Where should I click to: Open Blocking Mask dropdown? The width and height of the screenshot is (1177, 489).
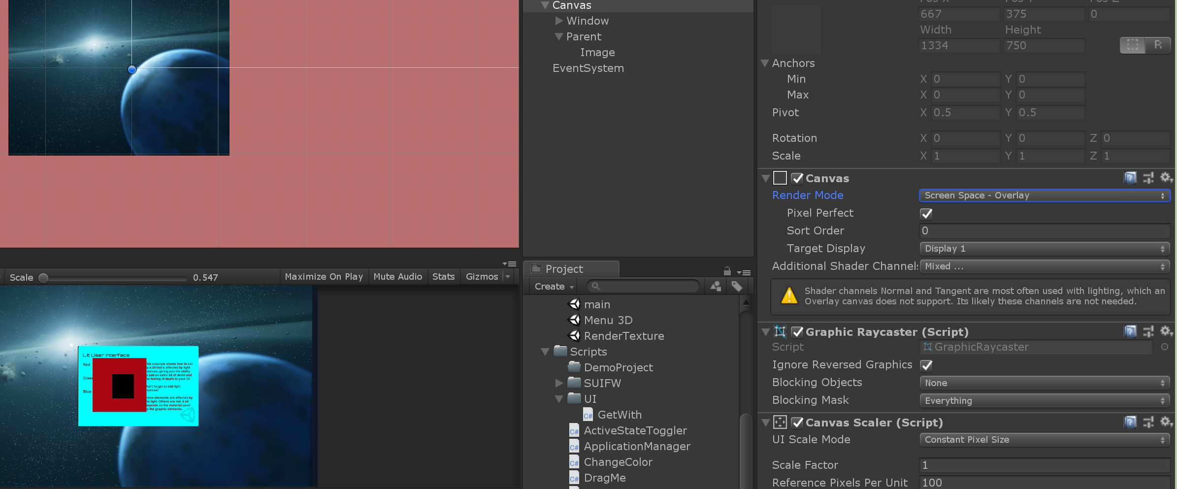[x=1045, y=400]
